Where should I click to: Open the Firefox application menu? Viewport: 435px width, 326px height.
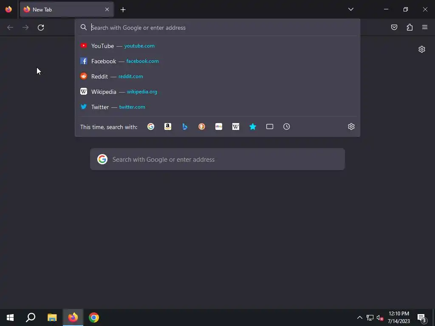point(425,27)
